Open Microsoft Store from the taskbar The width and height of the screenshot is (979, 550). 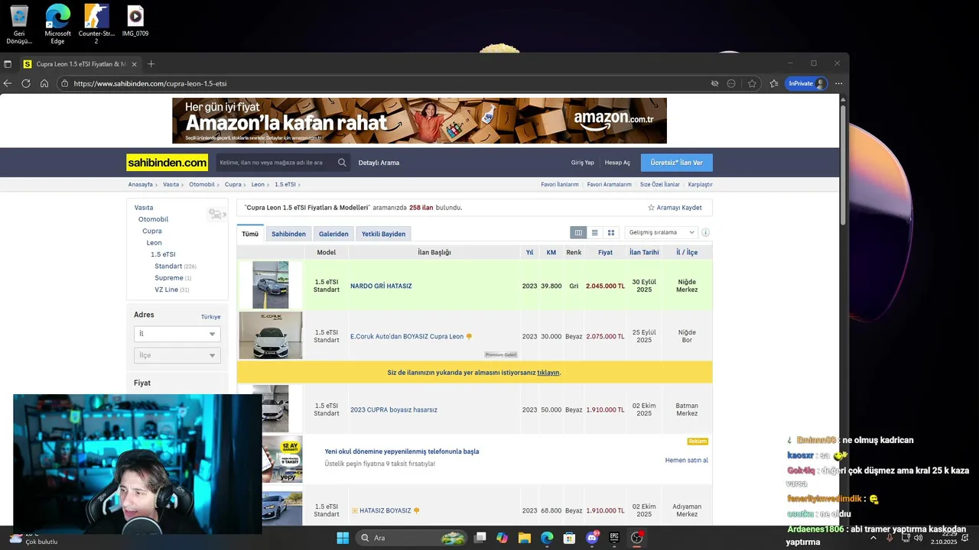569,538
